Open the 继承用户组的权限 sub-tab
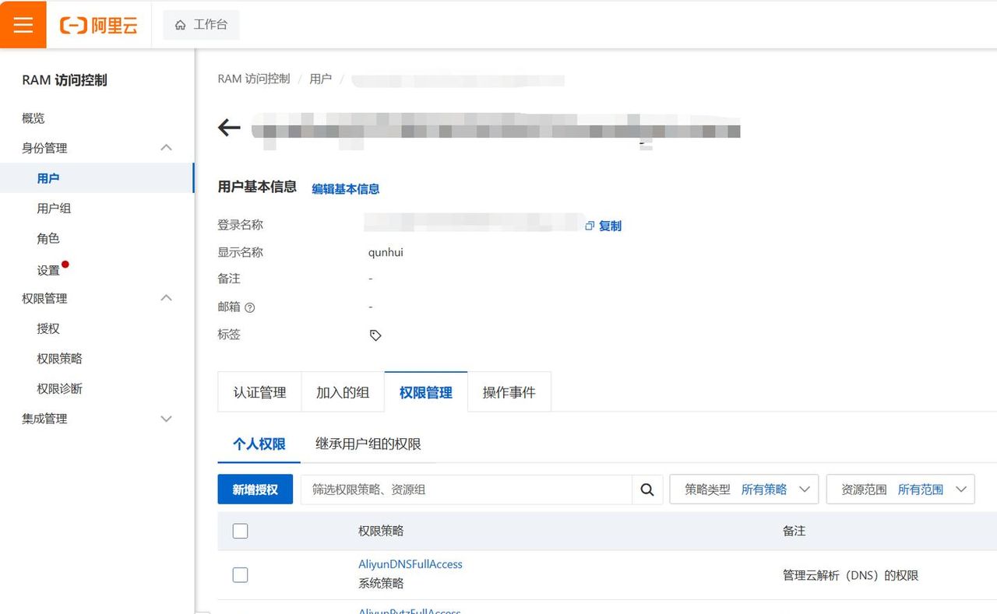This screenshot has height=614, width=997. tap(368, 444)
